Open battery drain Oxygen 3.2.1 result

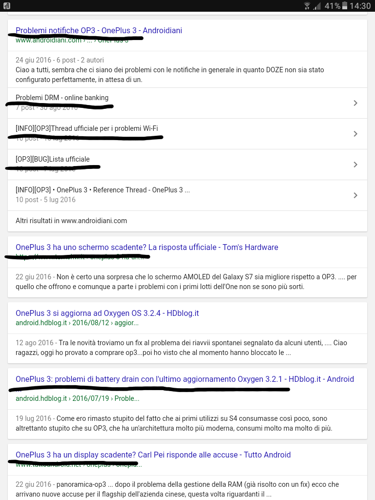[x=185, y=379]
